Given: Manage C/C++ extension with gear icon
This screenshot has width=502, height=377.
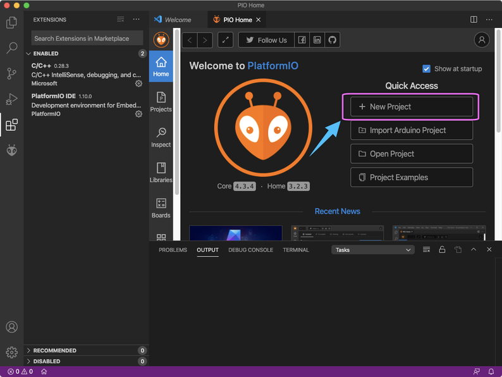Looking at the screenshot, I should click(x=138, y=83).
